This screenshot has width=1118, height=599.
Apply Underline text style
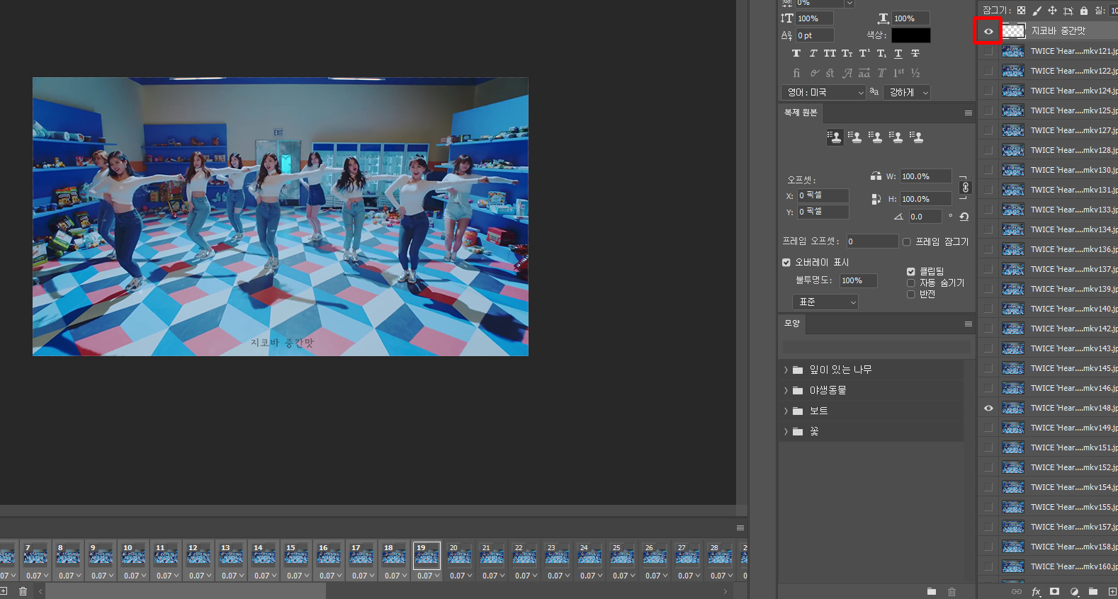coord(898,53)
